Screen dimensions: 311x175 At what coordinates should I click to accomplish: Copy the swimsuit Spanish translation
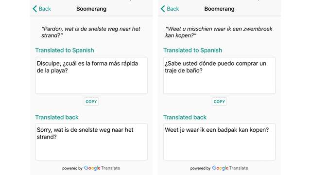click(x=219, y=102)
